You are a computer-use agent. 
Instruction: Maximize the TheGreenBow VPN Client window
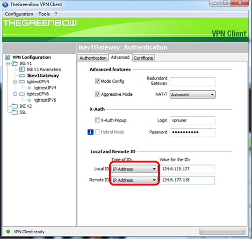[x=226, y=3]
